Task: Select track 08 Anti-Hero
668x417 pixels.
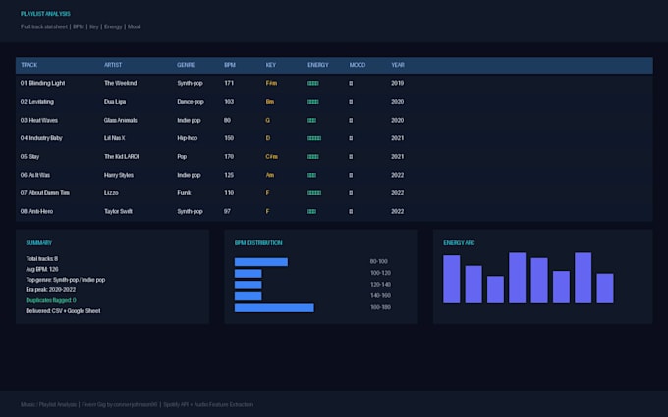Action: coord(36,212)
